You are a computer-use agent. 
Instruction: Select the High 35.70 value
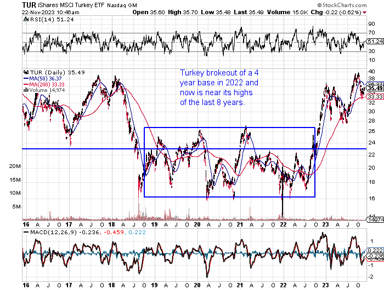click(183, 12)
